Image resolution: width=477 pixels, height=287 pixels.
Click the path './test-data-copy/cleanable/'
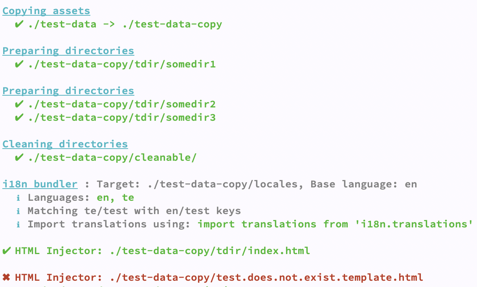pyautogui.click(x=112, y=158)
